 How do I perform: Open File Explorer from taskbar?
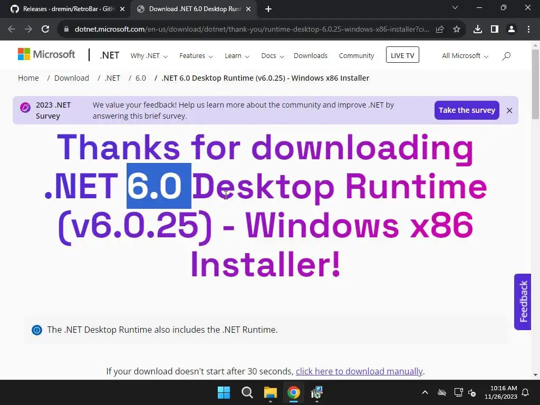271,392
